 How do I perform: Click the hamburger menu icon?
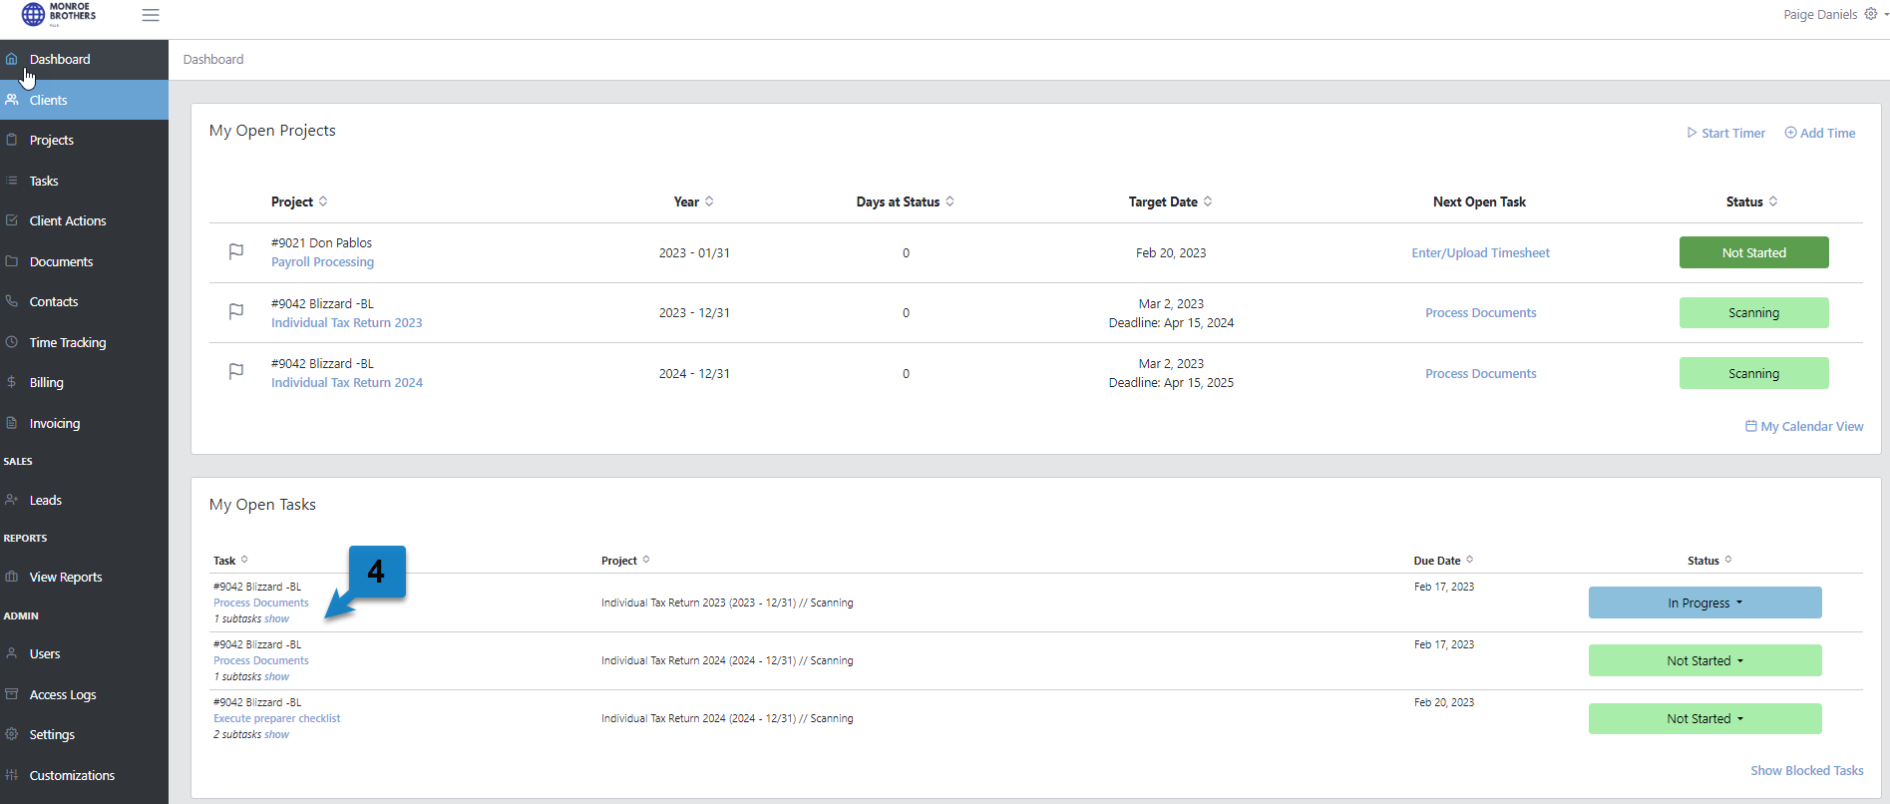click(151, 15)
